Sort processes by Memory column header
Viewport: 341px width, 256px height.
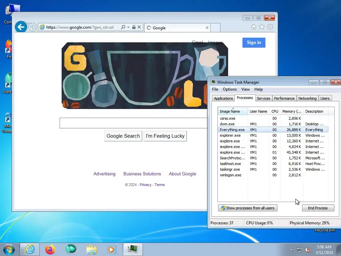(x=292, y=111)
